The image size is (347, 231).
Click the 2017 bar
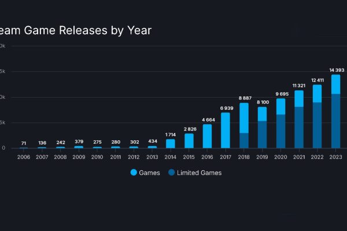tap(226, 130)
